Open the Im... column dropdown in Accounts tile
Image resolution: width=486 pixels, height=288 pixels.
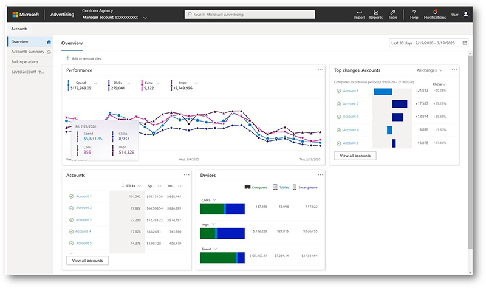coord(180,186)
